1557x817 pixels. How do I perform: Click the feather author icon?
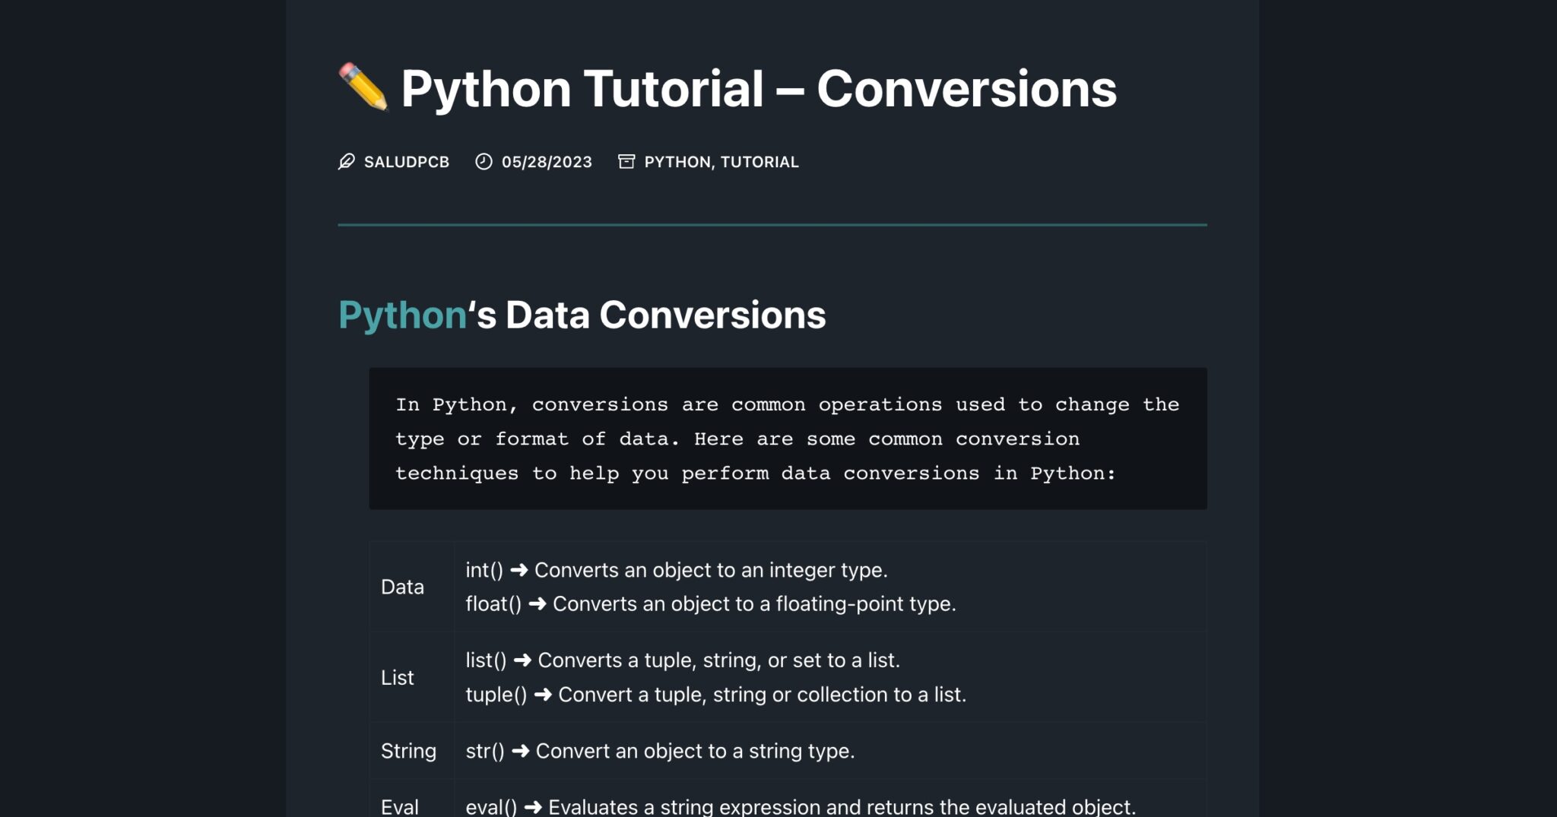click(x=347, y=162)
